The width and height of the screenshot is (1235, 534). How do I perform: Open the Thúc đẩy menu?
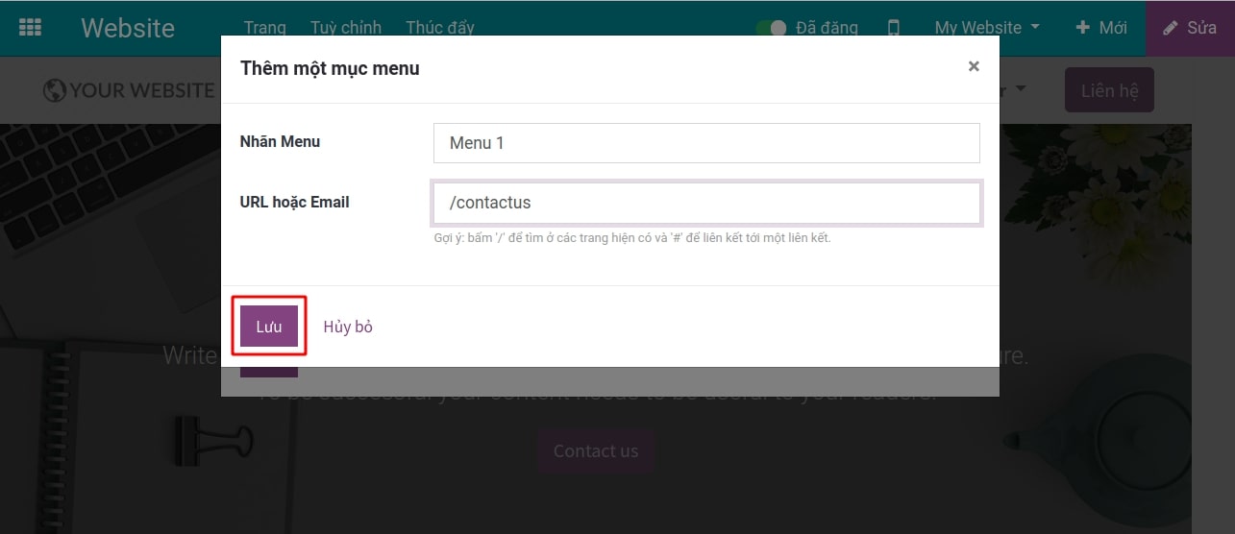tap(440, 28)
